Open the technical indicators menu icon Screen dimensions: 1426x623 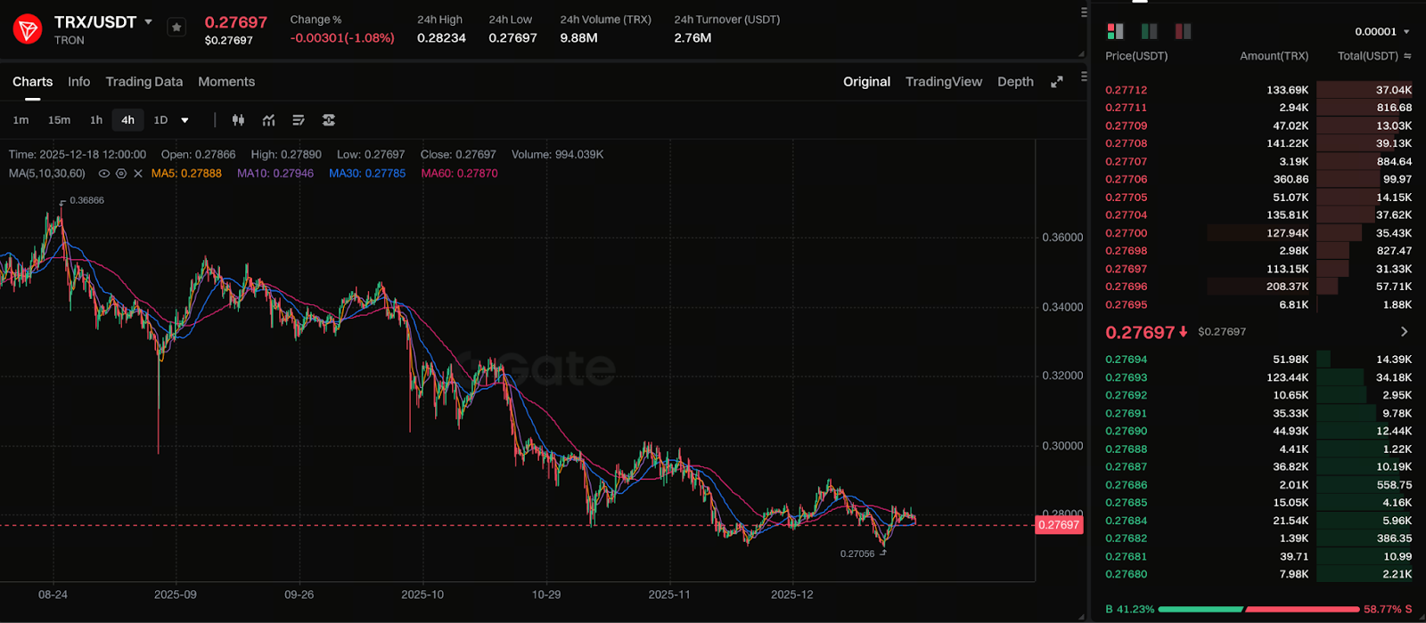point(268,120)
